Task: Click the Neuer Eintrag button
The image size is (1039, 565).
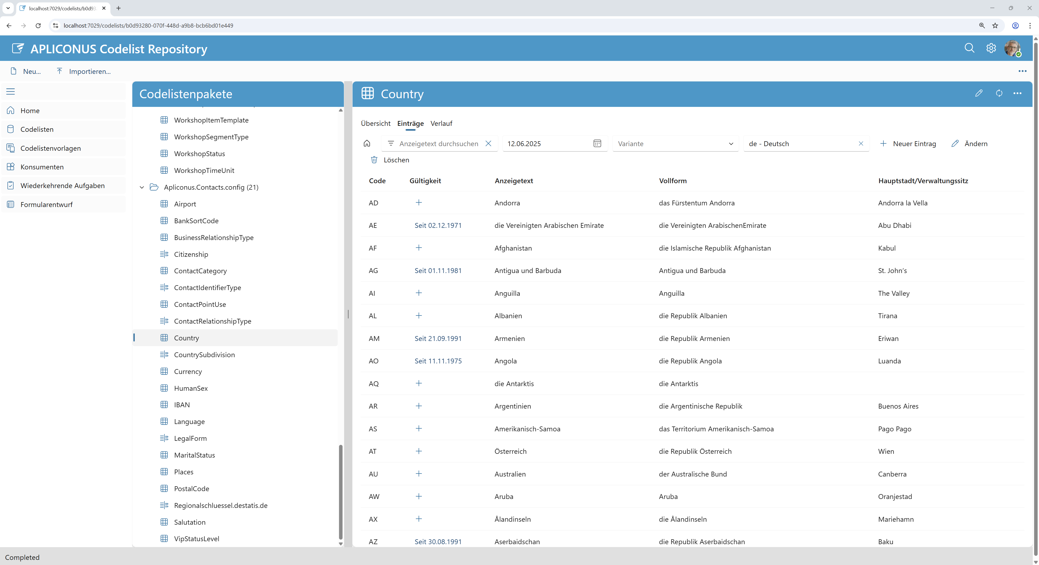Action: (908, 144)
